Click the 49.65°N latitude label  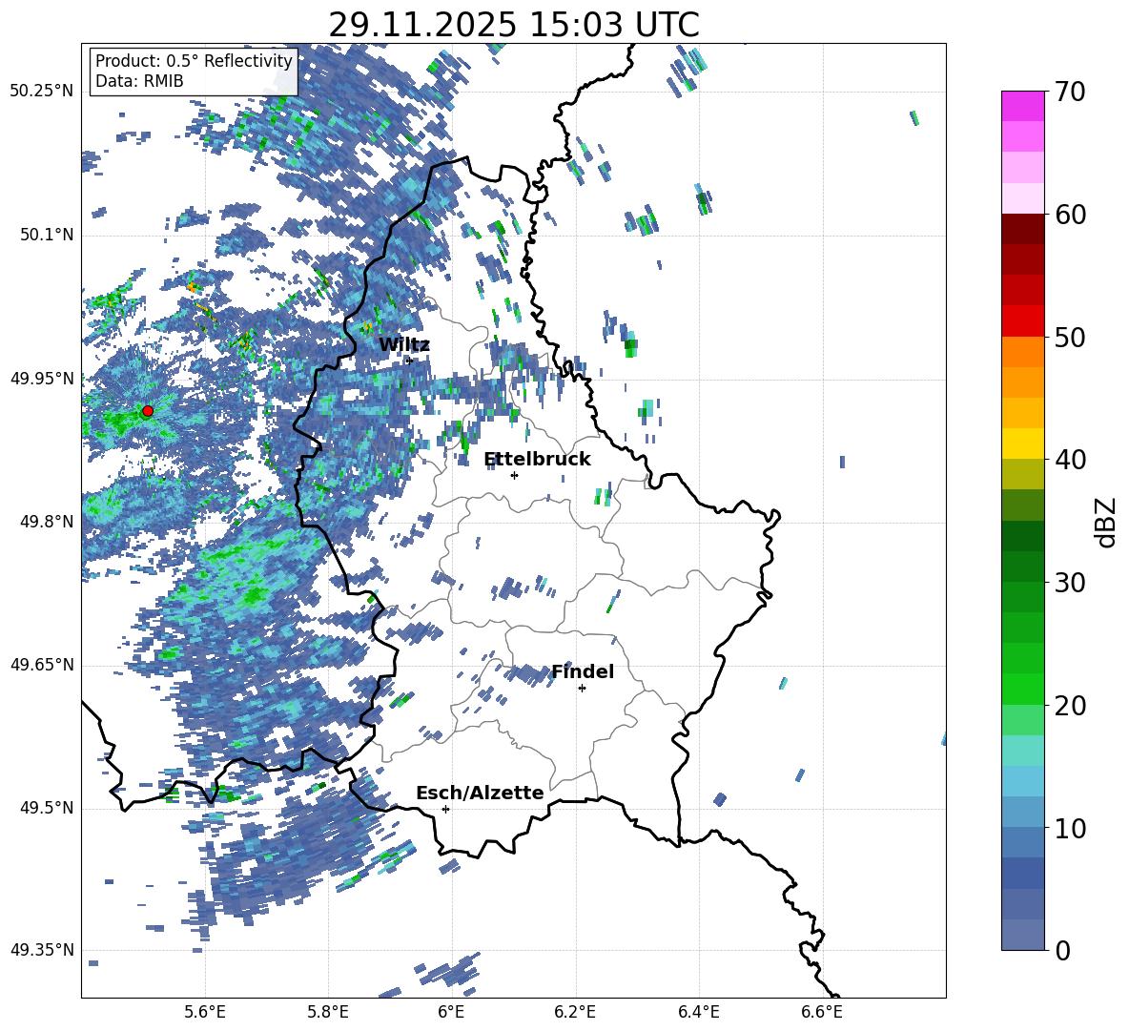(42, 665)
